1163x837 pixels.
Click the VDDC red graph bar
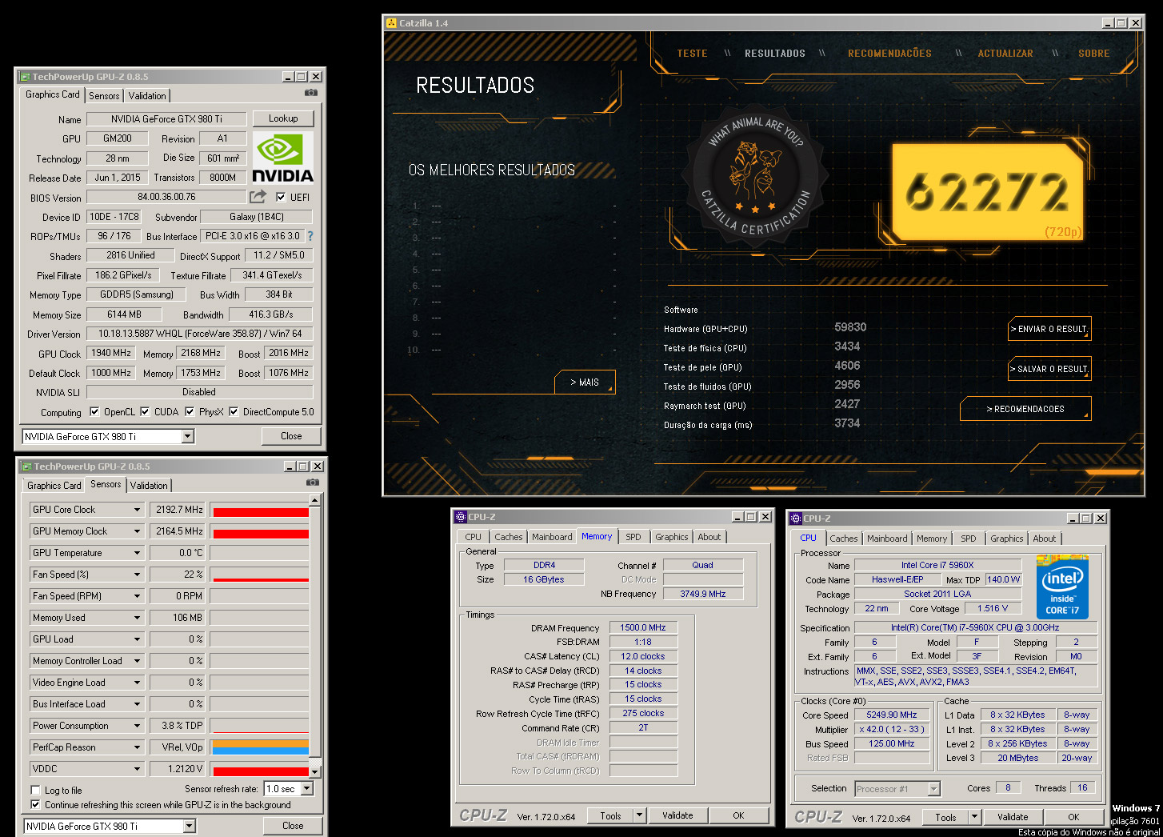click(260, 771)
